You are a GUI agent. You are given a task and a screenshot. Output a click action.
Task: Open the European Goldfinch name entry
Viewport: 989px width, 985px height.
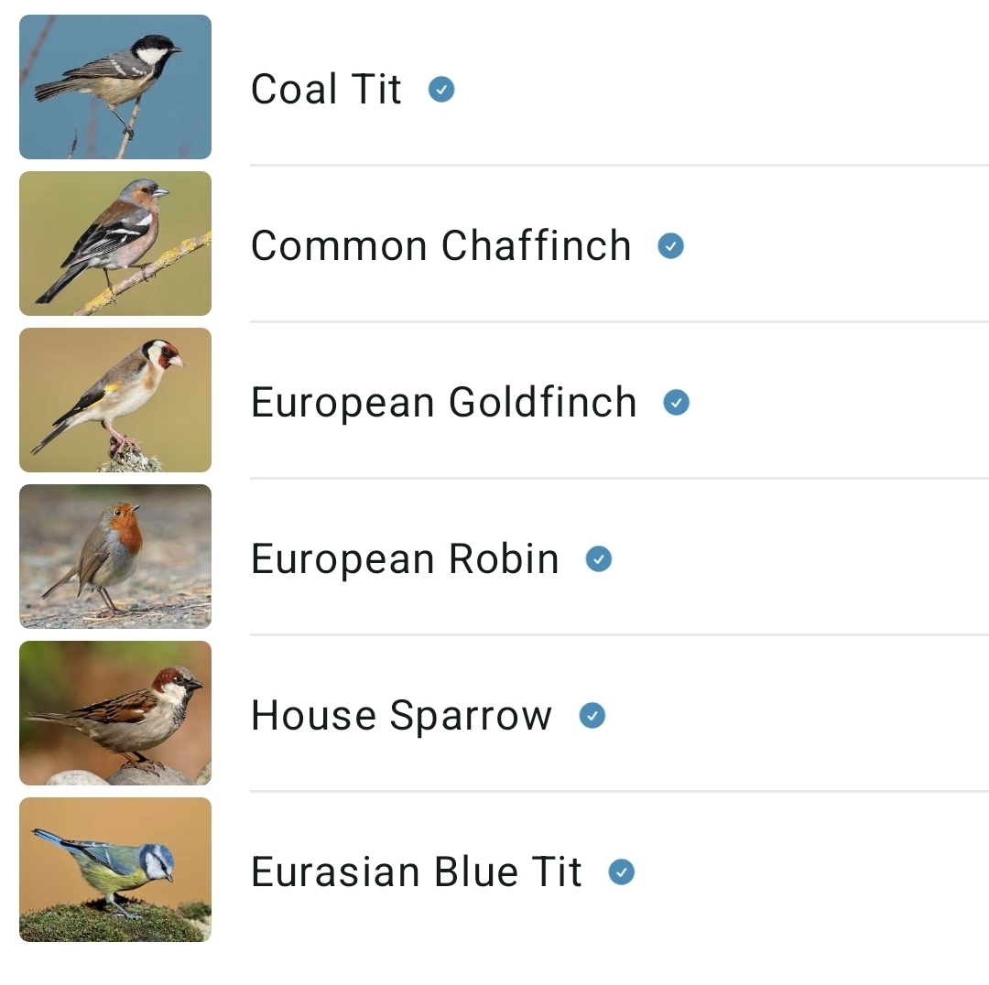click(x=443, y=403)
